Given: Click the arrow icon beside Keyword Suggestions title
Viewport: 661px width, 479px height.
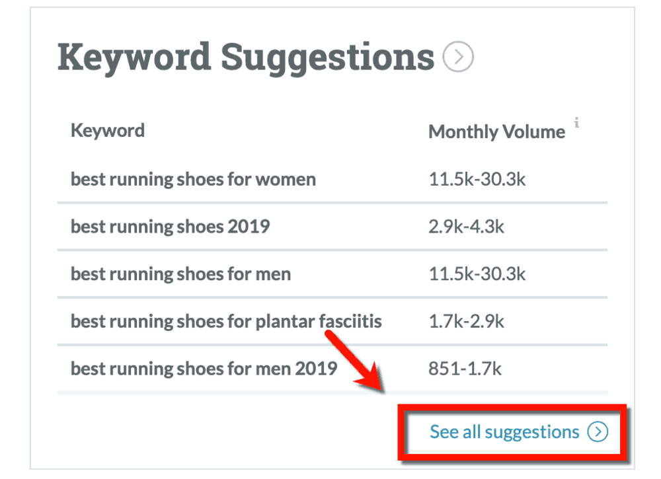Looking at the screenshot, I should pos(458,57).
